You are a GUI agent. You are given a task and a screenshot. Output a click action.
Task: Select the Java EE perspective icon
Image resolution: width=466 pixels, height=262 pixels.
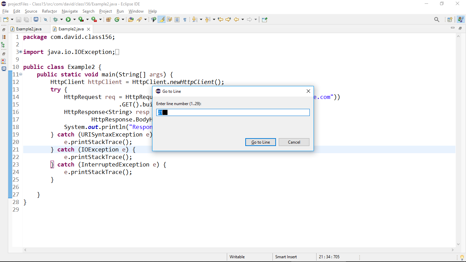pyautogui.click(x=460, y=19)
